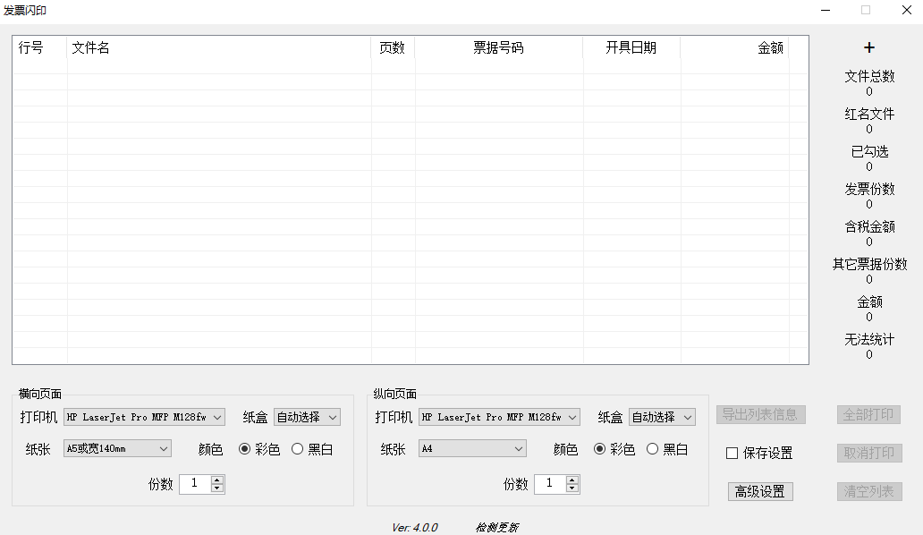Select 彩色 color in 横向页面 group
923x535 pixels.
(259, 449)
